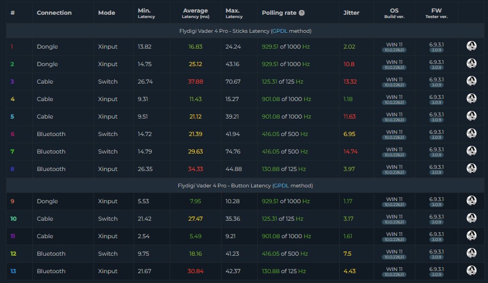Click the 3.0.9 tester version badge row 12

(x=437, y=257)
